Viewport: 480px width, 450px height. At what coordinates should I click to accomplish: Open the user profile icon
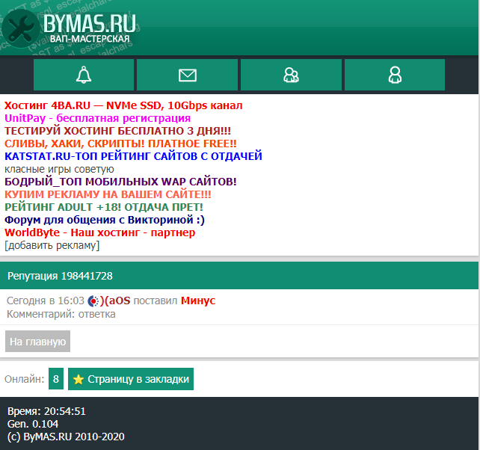coord(394,75)
